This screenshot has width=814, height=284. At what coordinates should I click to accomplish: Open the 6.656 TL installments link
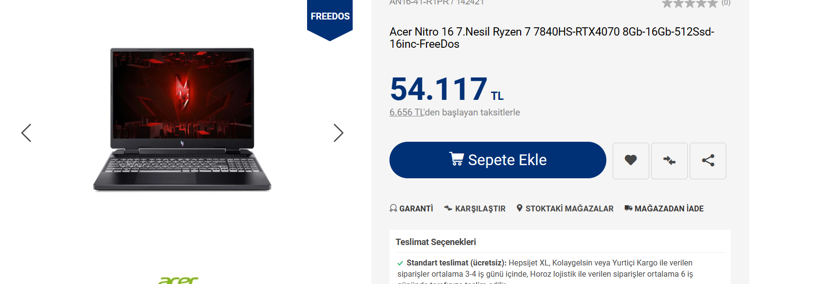pyautogui.click(x=407, y=113)
